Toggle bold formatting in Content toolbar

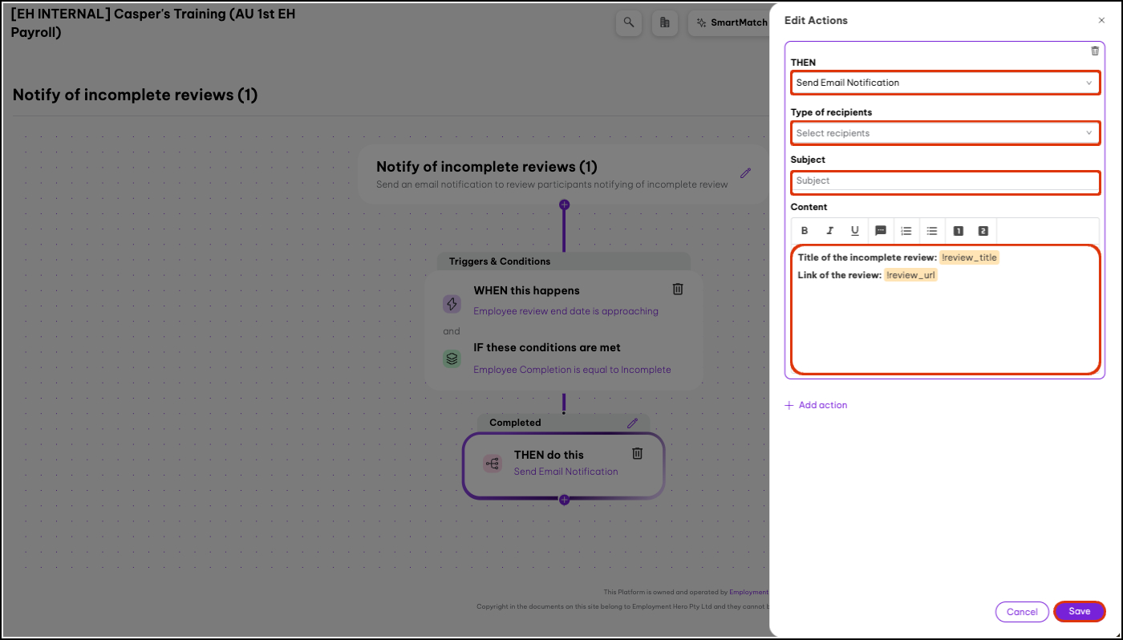tap(805, 231)
